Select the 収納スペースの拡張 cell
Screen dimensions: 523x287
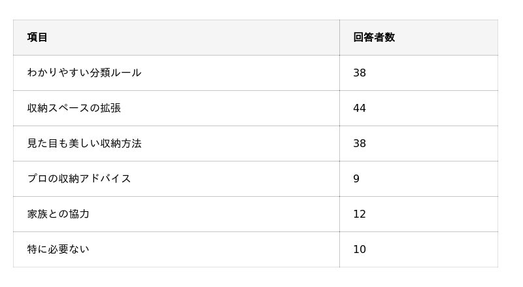pyautogui.click(x=177, y=108)
